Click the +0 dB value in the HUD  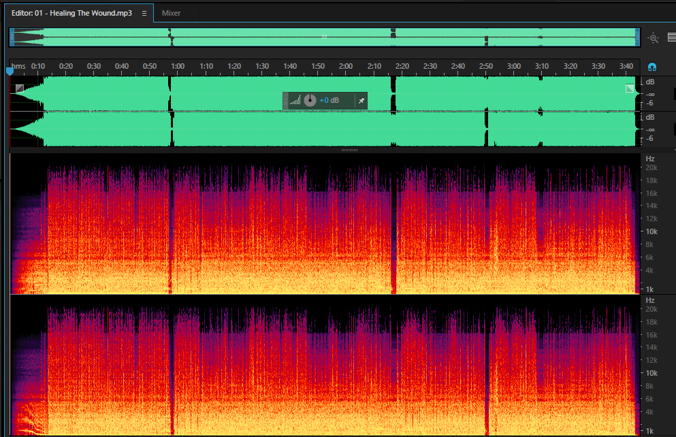pyautogui.click(x=329, y=101)
